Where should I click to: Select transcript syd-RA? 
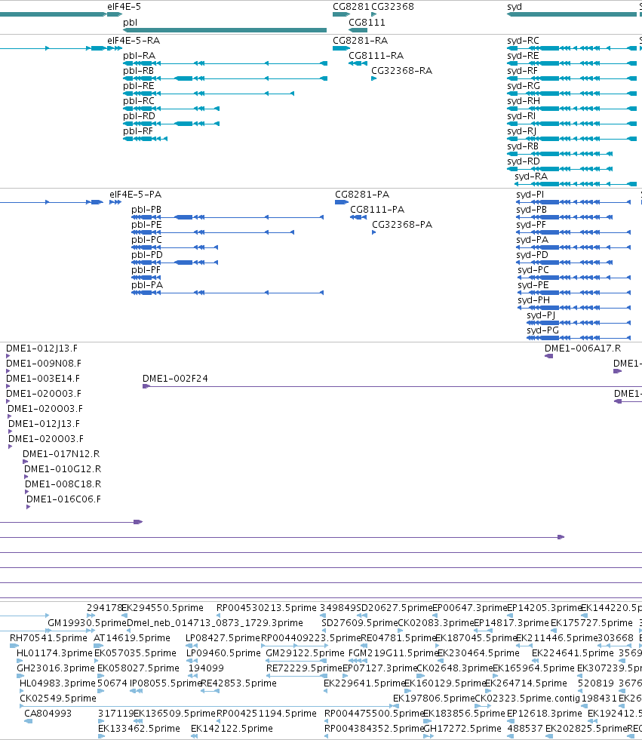pyautogui.click(x=576, y=184)
